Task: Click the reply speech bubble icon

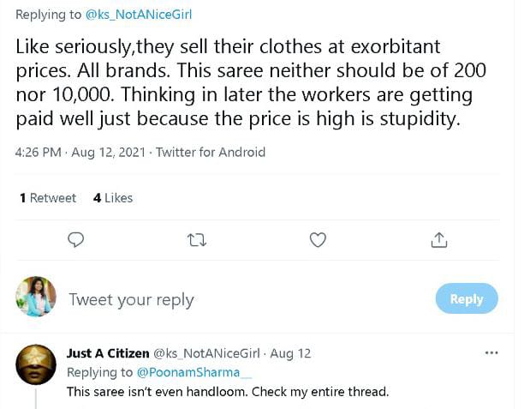Action: coord(75,240)
